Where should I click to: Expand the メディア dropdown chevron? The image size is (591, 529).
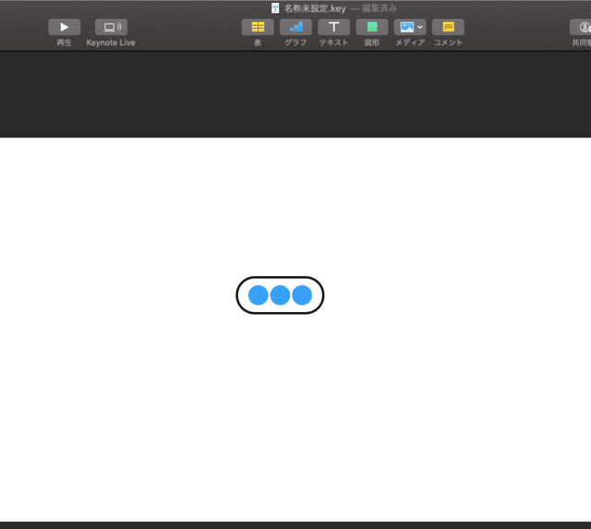(x=420, y=28)
